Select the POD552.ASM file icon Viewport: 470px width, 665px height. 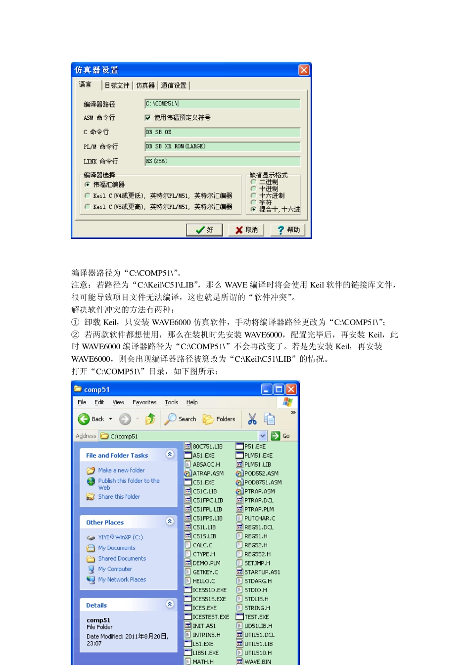point(239,474)
